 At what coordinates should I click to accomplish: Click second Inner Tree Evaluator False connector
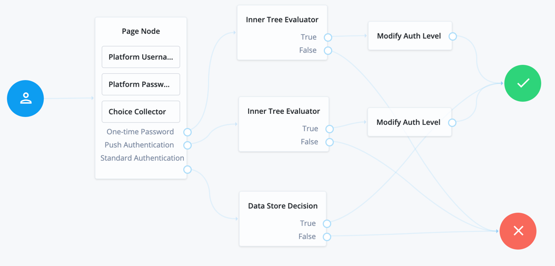click(330, 142)
